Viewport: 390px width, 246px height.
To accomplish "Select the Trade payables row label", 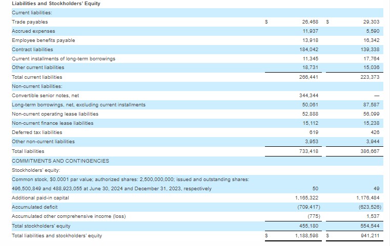I will pyautogui.click(x=30, y=22).
